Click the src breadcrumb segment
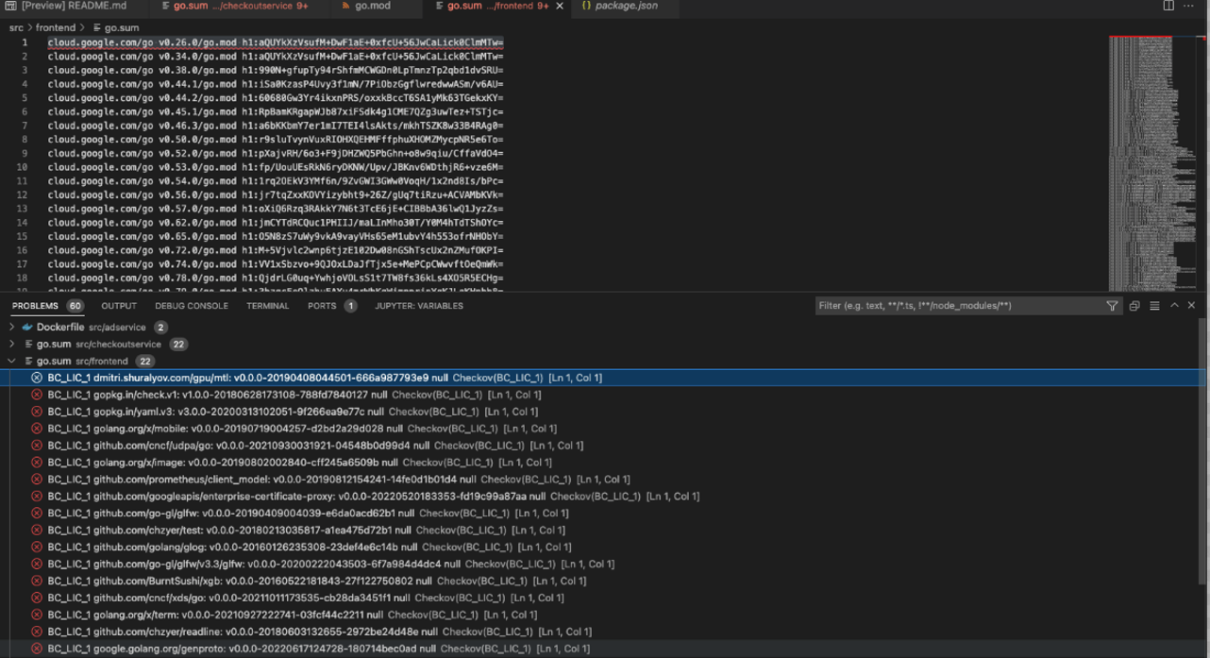 tap(16, 28)
